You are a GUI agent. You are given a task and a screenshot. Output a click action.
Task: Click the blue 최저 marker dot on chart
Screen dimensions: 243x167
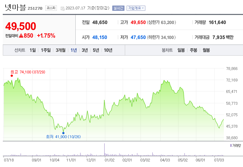click(x=63, y=133)
